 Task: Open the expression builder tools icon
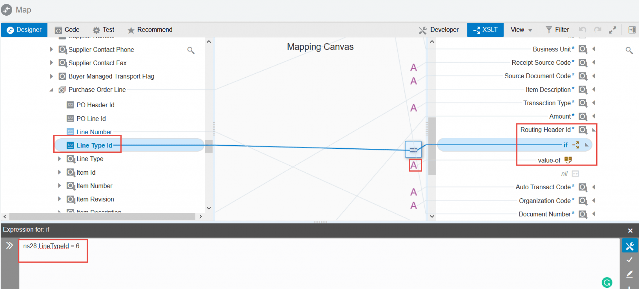[x=630, y=246]
